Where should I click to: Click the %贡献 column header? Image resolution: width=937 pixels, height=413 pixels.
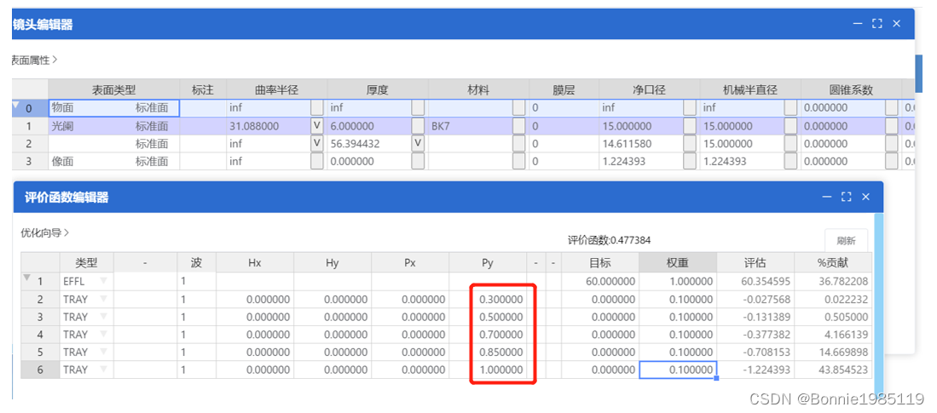pos(833,262)
